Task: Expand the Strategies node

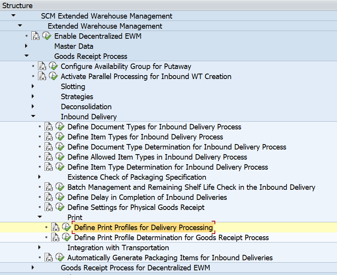Action: coord(33,96)
